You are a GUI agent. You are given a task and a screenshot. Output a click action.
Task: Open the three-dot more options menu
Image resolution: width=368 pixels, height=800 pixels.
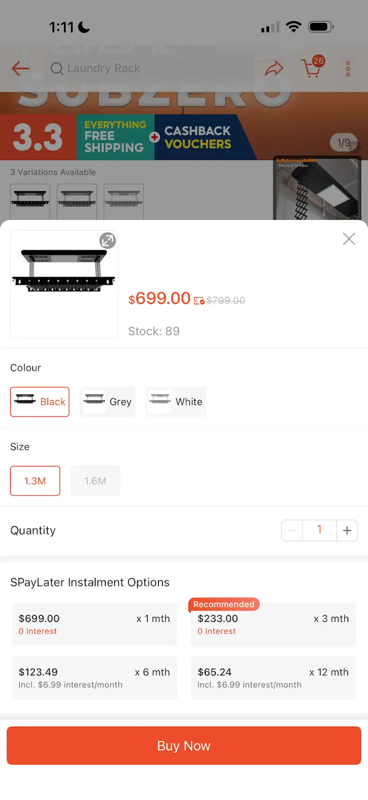click(x=348, y=68)
